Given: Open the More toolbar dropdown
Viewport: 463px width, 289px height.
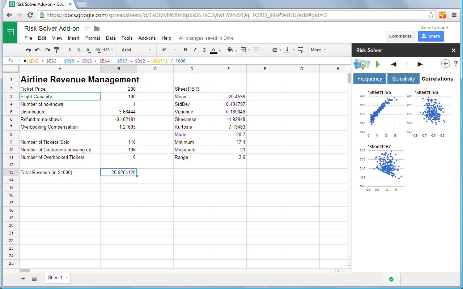Looking at the screenshot, I should [318, 50].
